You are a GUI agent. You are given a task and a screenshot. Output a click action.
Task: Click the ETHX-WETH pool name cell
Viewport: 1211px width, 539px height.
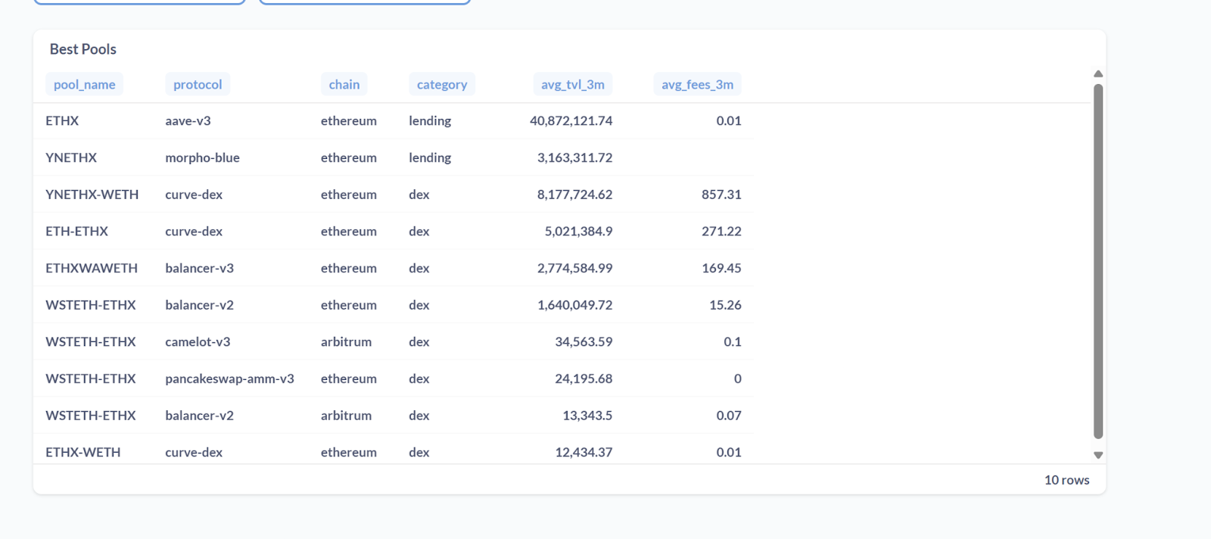82,452
